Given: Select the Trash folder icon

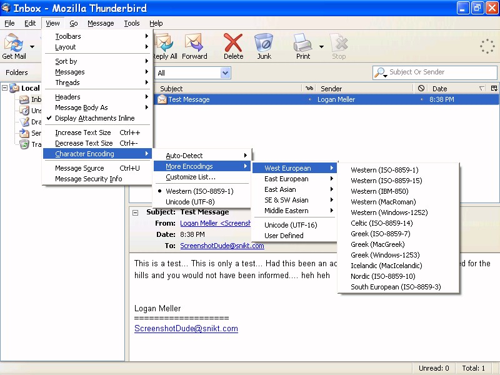Looking at the screenshot, I should coord(24,144).
